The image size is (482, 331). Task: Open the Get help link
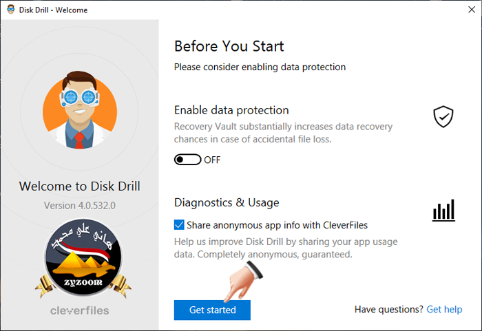(444, 310)
